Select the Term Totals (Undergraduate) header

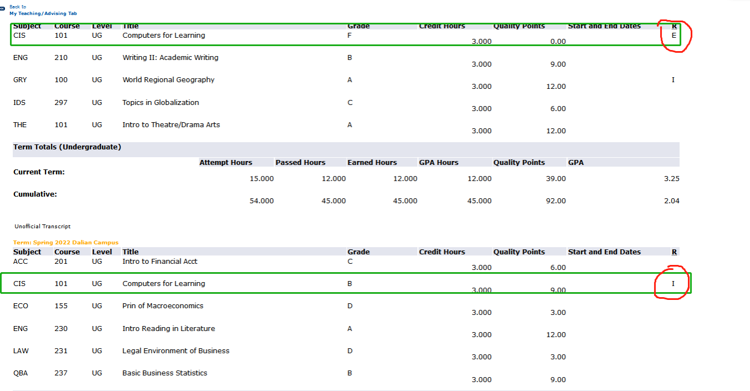(67, 147)
